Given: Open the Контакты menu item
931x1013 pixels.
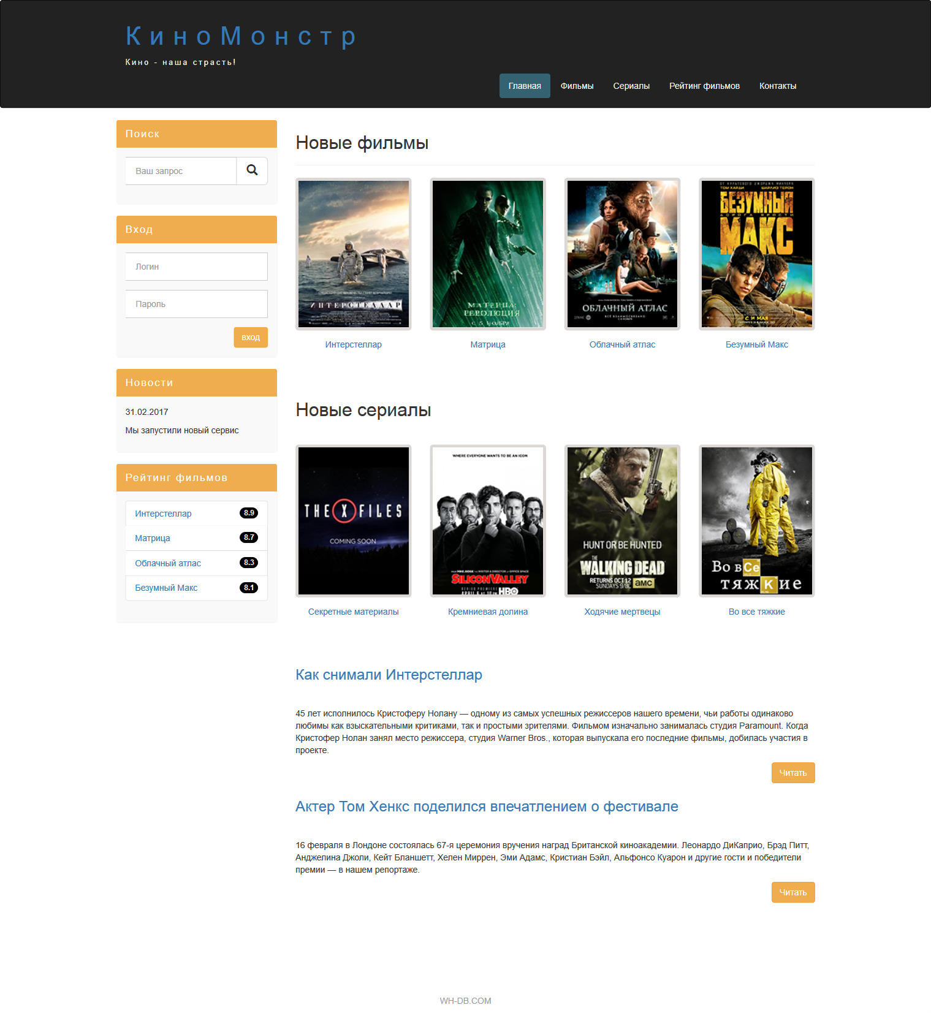Looking at the screenshot, I should point(778,86).
